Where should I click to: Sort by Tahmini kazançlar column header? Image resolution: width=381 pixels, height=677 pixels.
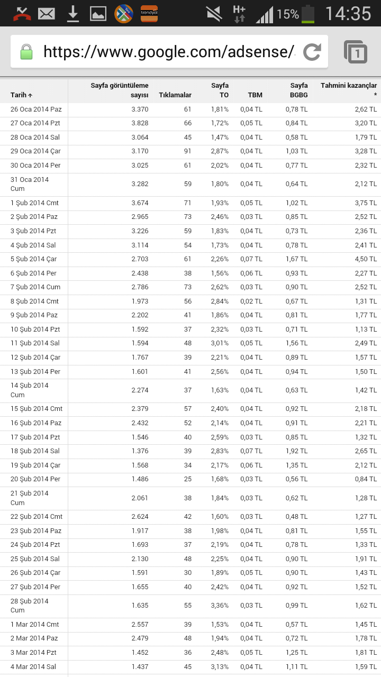pyautogui.click(x=349, y=90)
